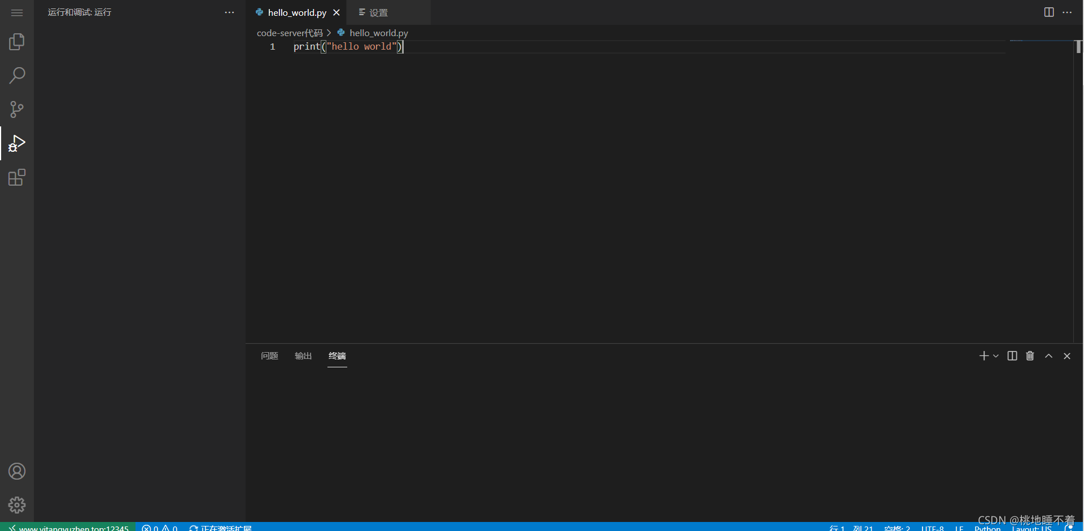Open terminal launch profile dropdown arrow
1084x531 pixels.
[x=996, y=356]
